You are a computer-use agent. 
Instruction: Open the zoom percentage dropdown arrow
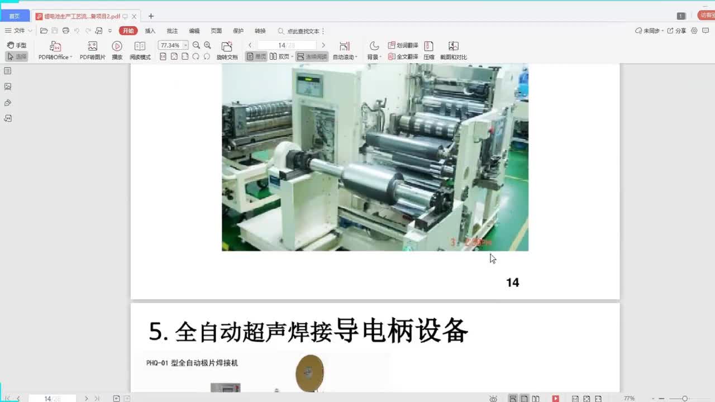[185, 45]
